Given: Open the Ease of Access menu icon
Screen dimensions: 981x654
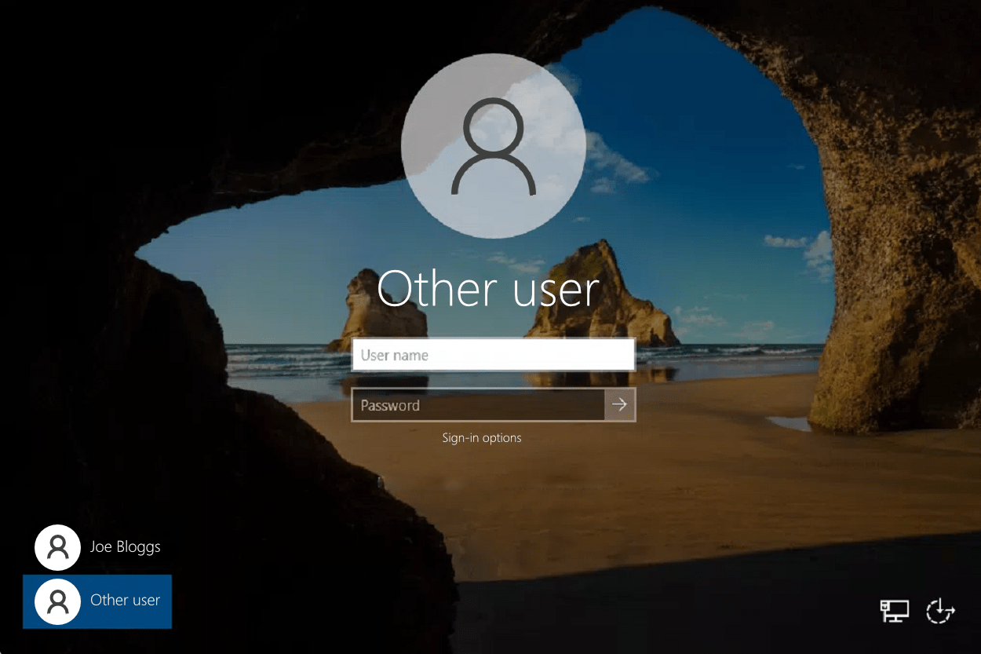Looking at the screenshot, I should 939,611.
